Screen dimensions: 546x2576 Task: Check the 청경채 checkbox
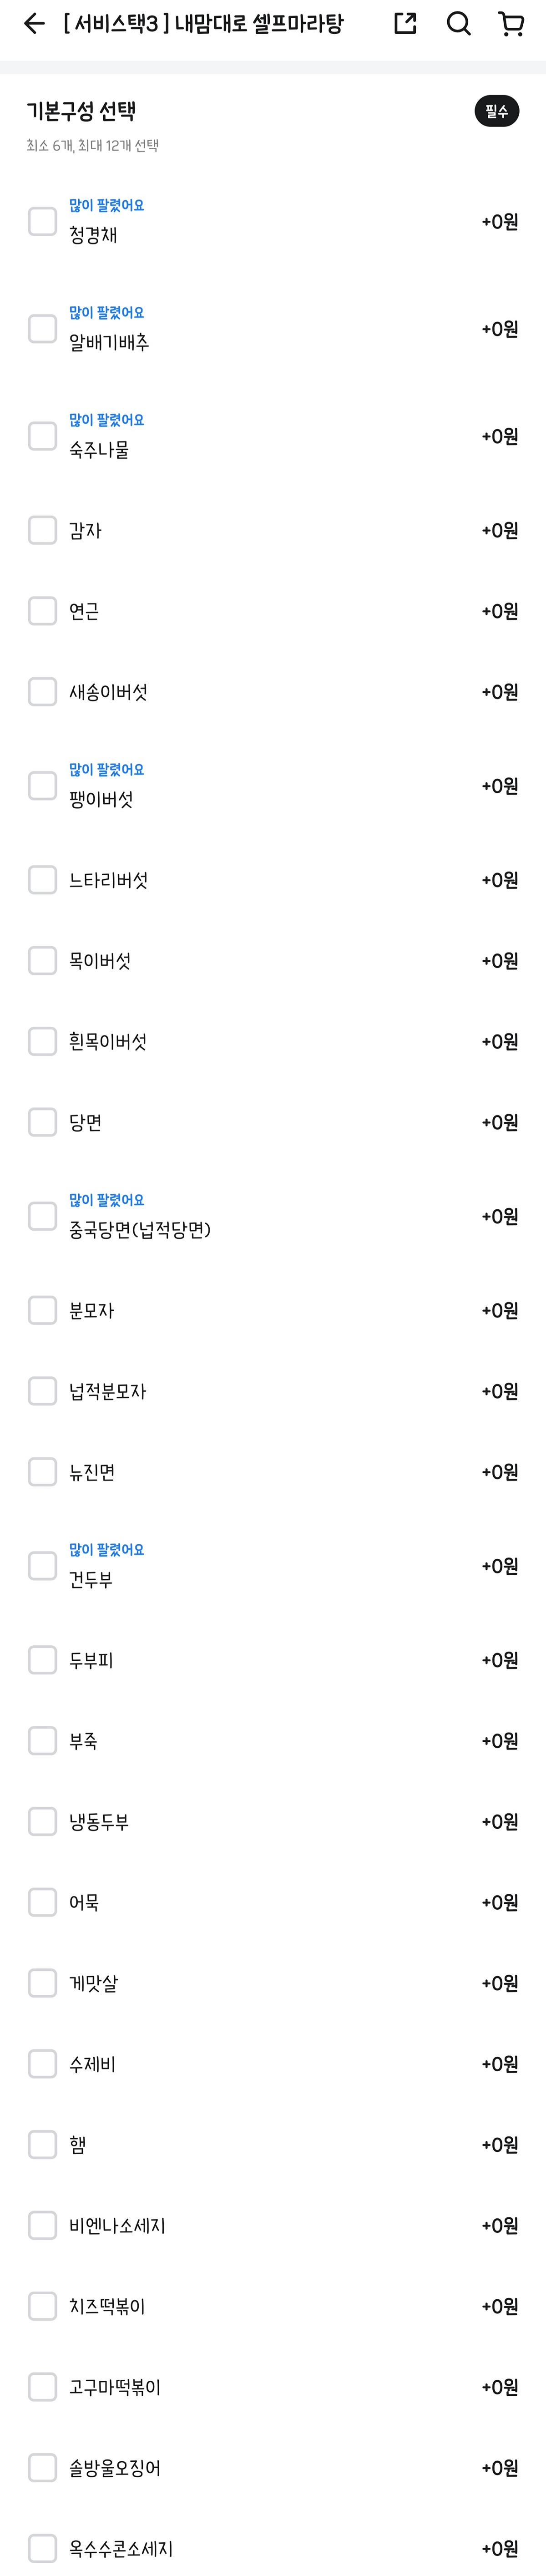click(x=42, y=221)
